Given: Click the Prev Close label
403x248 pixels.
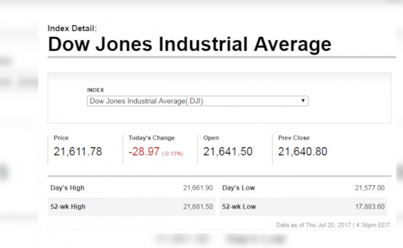Looking at the screenshot, I should (x=294, y=138).
